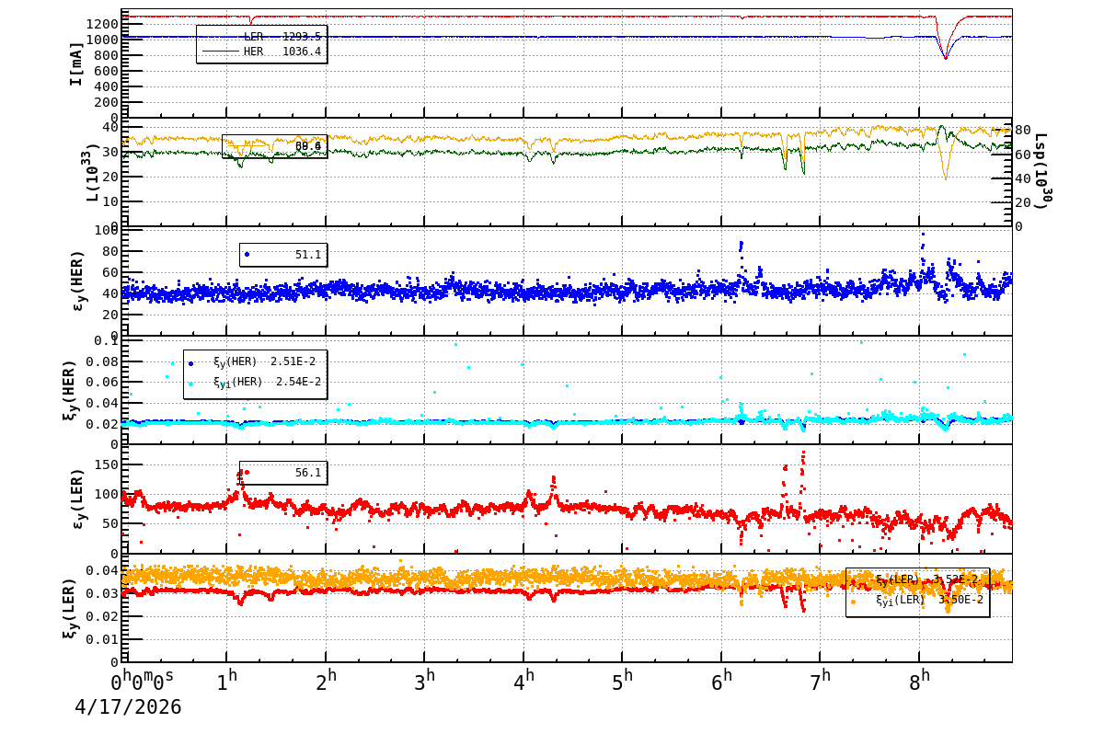Click the 100 tick on εy(LER) axis
This screenshot has width=1104, height=734.
[x=106, y=494]
